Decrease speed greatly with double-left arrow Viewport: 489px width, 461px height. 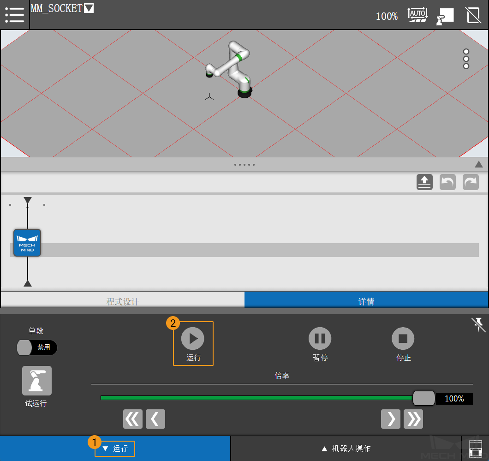[133, 419]
